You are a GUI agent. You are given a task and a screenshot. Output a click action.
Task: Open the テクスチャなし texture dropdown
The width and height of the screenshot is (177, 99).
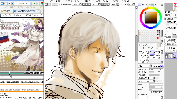pyautogui.click(x=146, y=81)
